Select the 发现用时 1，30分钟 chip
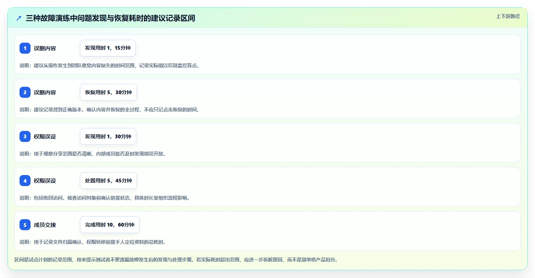The height and width of the screenshot is (278, 535). 108,136
